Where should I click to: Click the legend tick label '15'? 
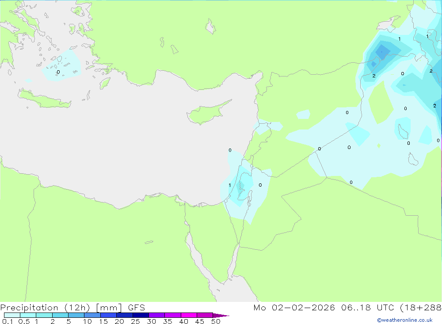[x=103, y=321]
